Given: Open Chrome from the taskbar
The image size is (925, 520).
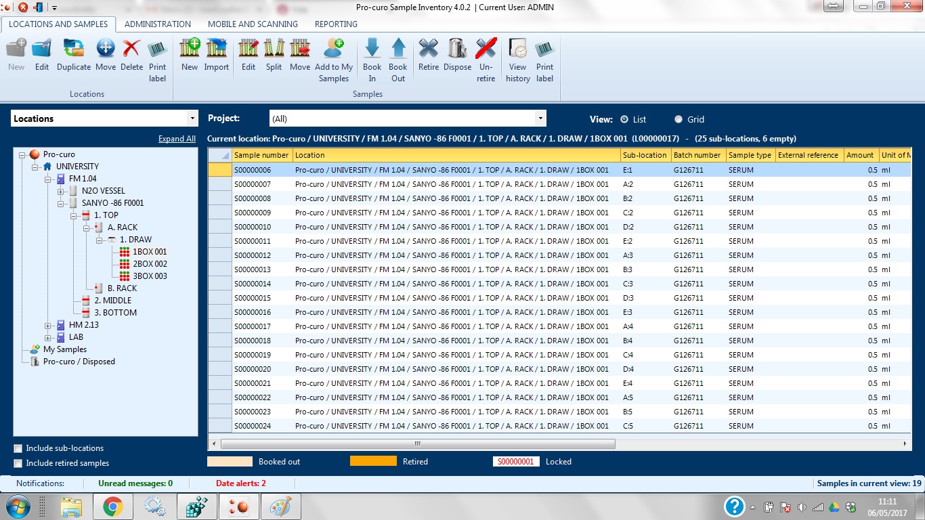Looking at the screenshot, I should tap(112, 506).
